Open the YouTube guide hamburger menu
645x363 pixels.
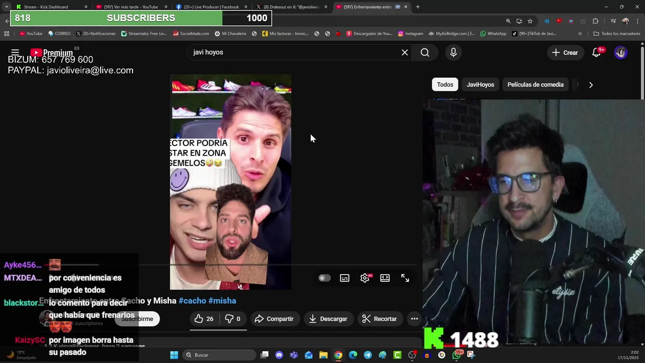(x=15, y=52)
